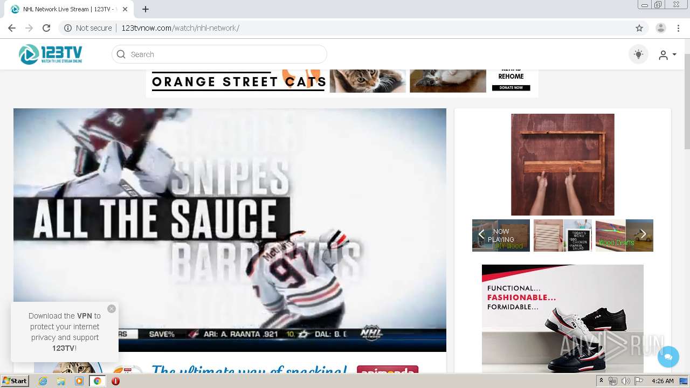The height and width of the screenshot is (388, 690).
Task: Click the search magnifier icon
Action: point(121,54)
